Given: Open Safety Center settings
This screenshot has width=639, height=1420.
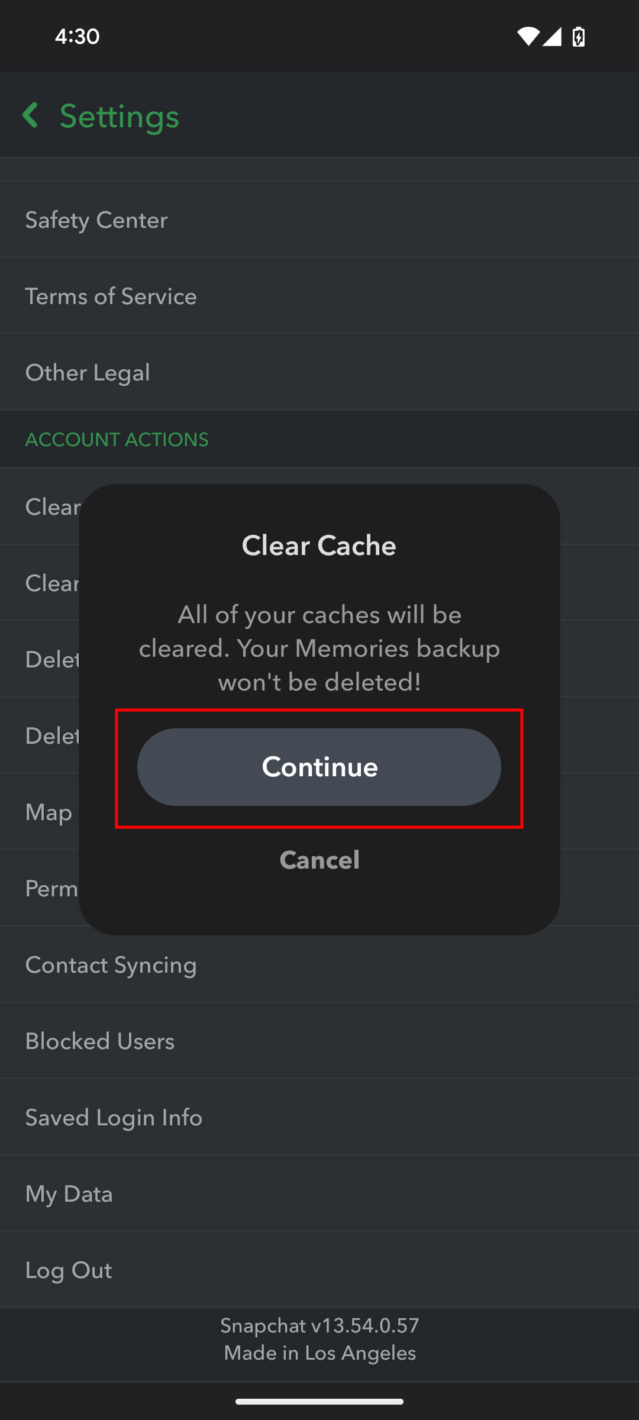Looking at the screenshot, I should [x=96, y=220].
